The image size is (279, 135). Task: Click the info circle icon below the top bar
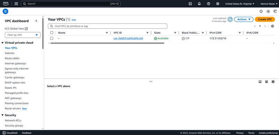pos(261,12)
